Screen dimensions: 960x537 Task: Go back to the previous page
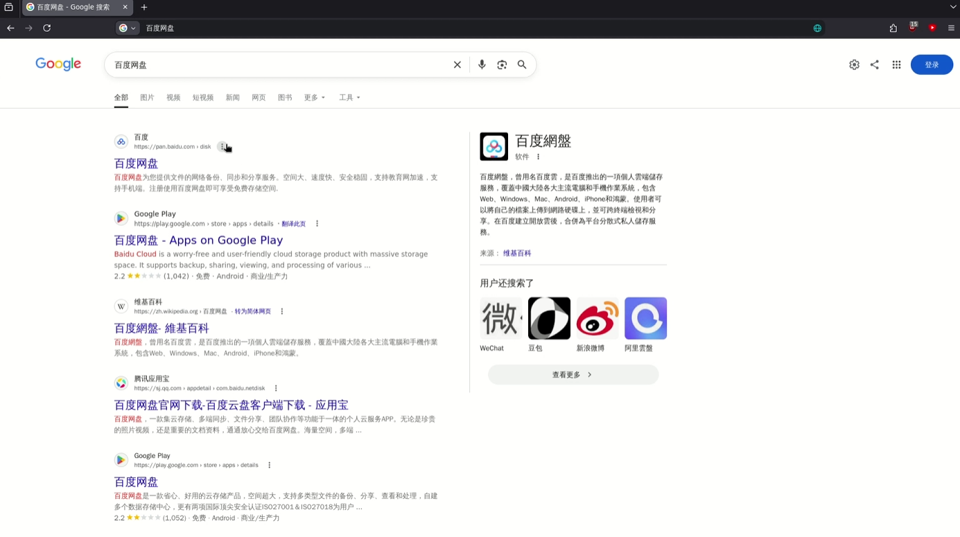click(x=10, y=28)
